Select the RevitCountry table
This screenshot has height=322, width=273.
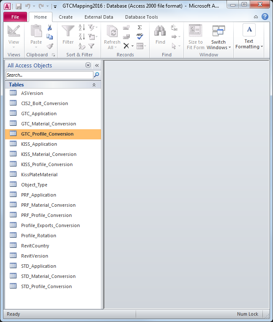pyautogui.click(x=53, y=246)
